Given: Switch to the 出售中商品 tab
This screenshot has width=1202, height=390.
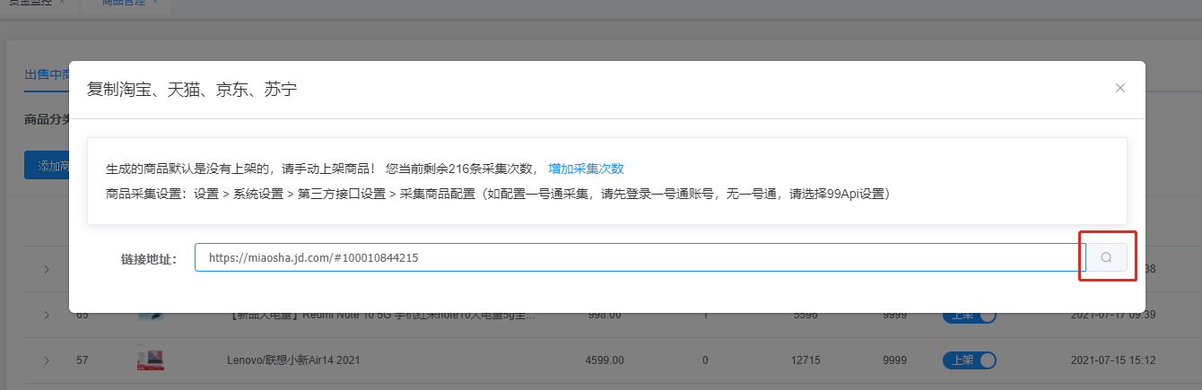Looking at the screenshot, I should (47, 74).
